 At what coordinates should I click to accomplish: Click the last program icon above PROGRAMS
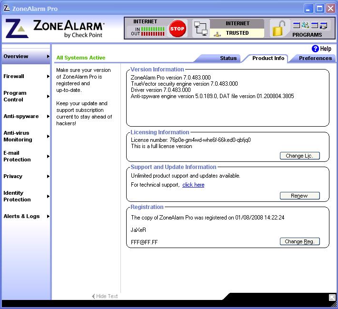point(324,26)
